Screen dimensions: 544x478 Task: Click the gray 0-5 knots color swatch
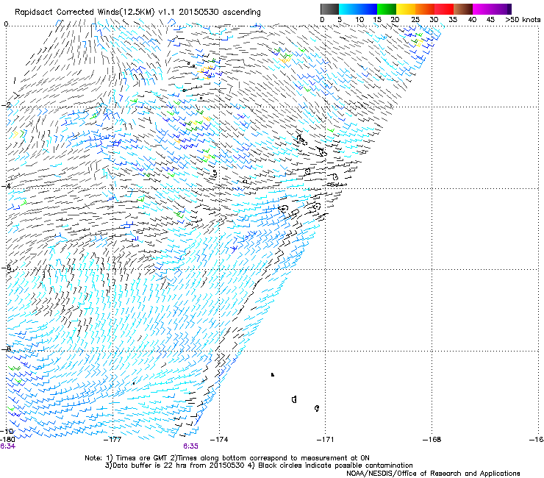[329, 9]
